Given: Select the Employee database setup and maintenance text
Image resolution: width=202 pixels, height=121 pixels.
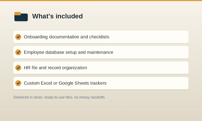Looking at the screenshot, I should pyautogui.click(x=69, y=52).
